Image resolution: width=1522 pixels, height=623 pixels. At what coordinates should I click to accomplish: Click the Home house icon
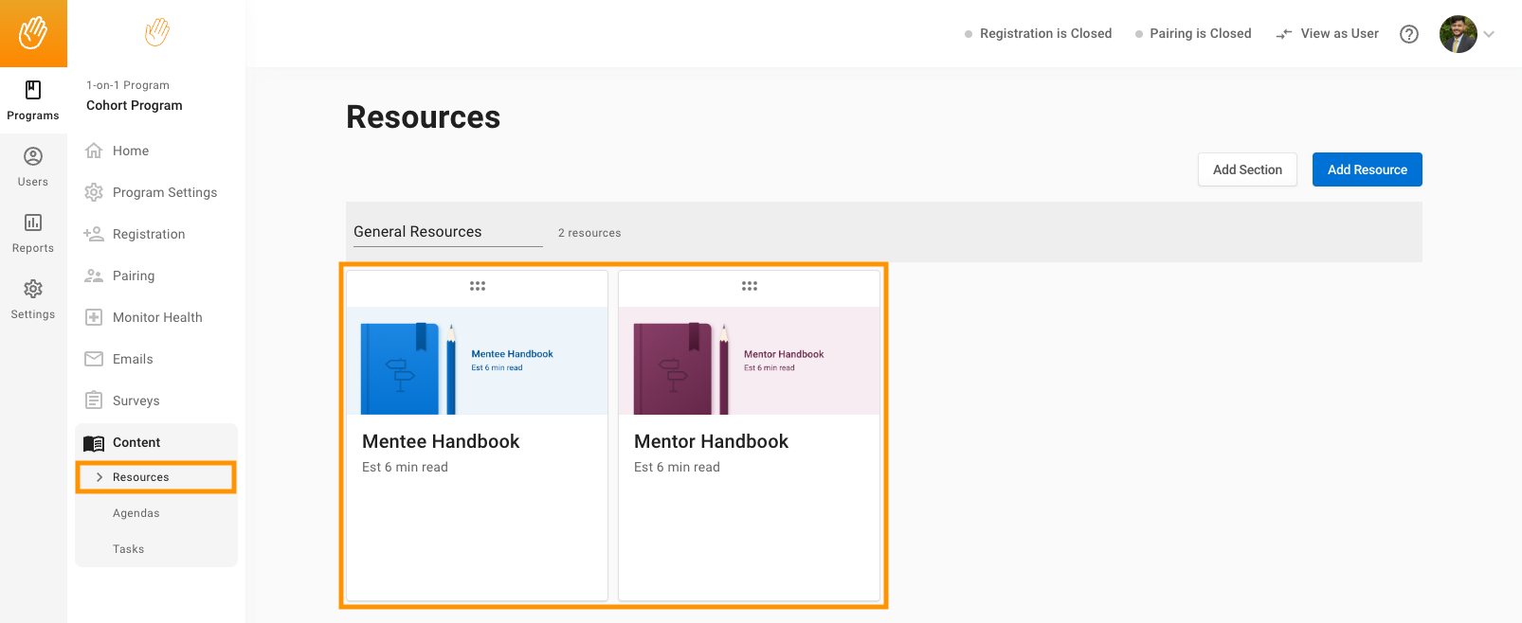tap(94, 151)
